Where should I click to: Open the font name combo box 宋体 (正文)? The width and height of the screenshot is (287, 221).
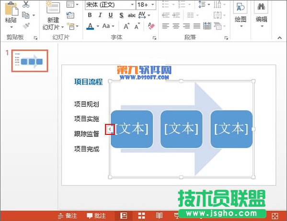pos(110,5)
